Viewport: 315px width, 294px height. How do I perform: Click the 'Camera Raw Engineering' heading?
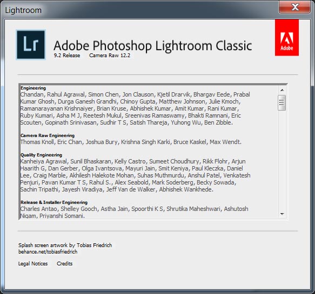[48, 135]
